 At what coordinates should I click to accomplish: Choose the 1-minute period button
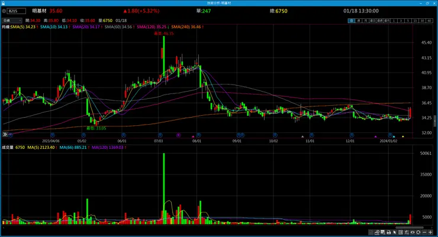(394, 21)
